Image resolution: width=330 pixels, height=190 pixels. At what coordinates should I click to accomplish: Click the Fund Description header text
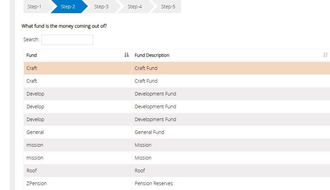(x=152, y=55)
